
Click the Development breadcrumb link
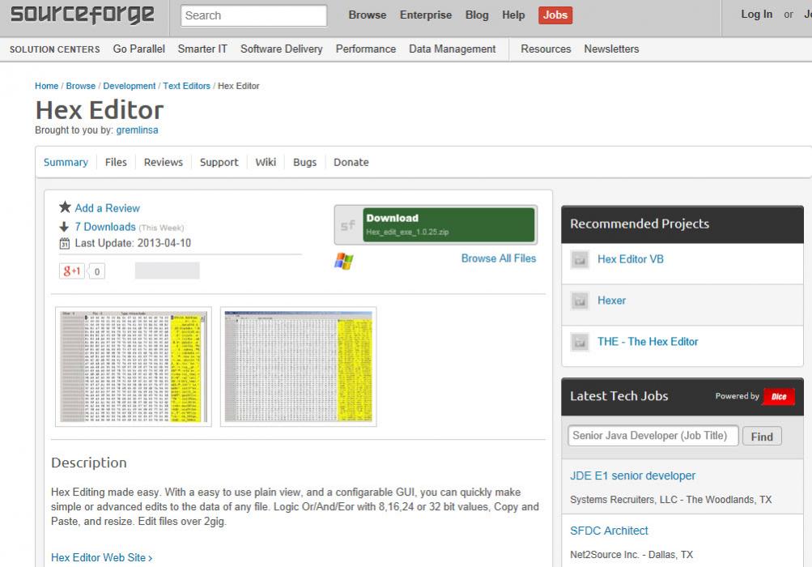[x=129, y=86]
